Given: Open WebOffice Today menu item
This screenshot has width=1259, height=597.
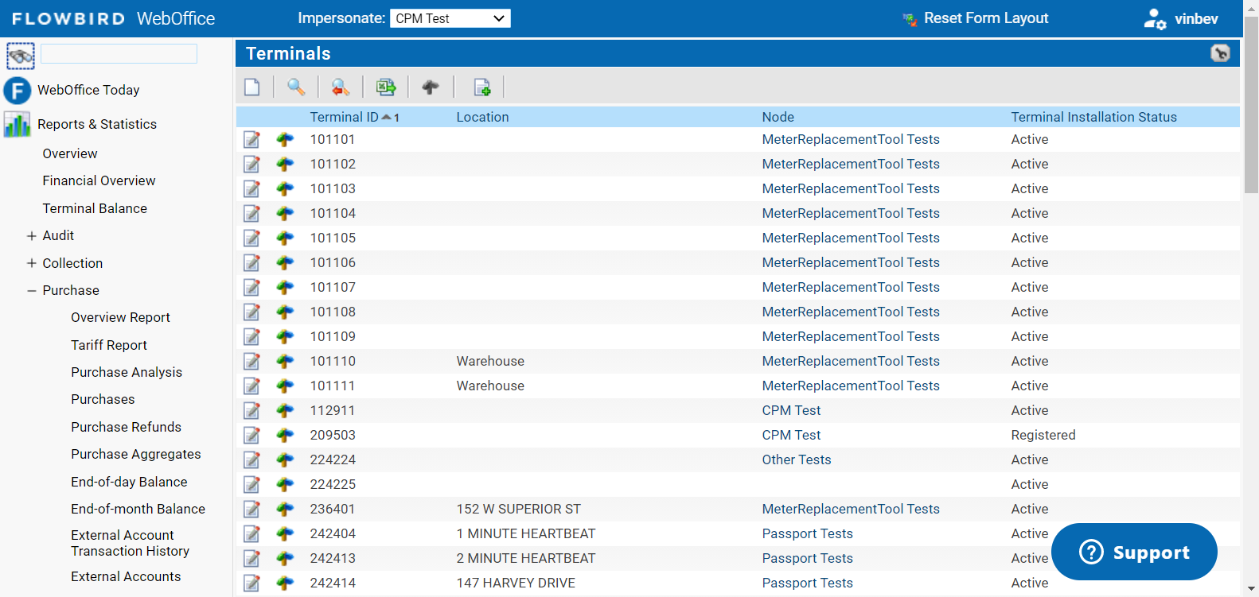Looking at the screenshot, I should (x=88, y=90).
